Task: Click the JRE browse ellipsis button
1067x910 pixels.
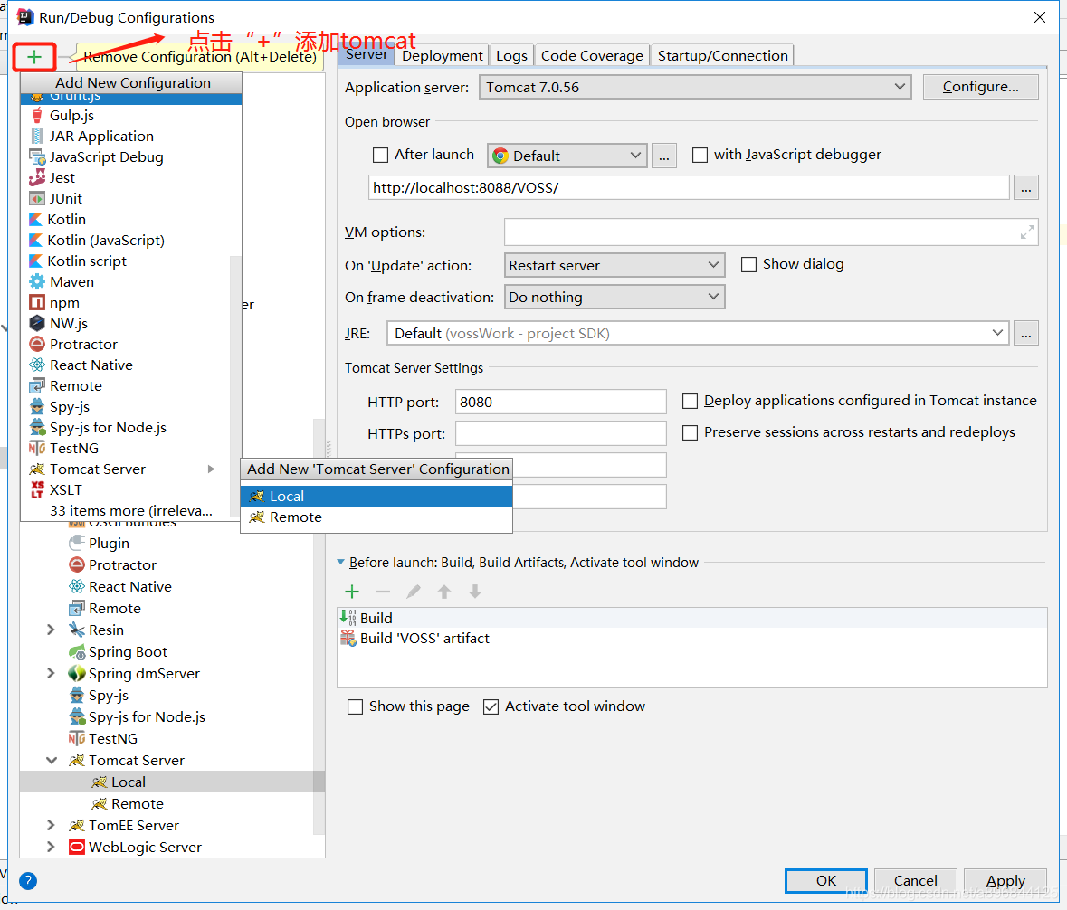Action: click(x=1025, y=333)
